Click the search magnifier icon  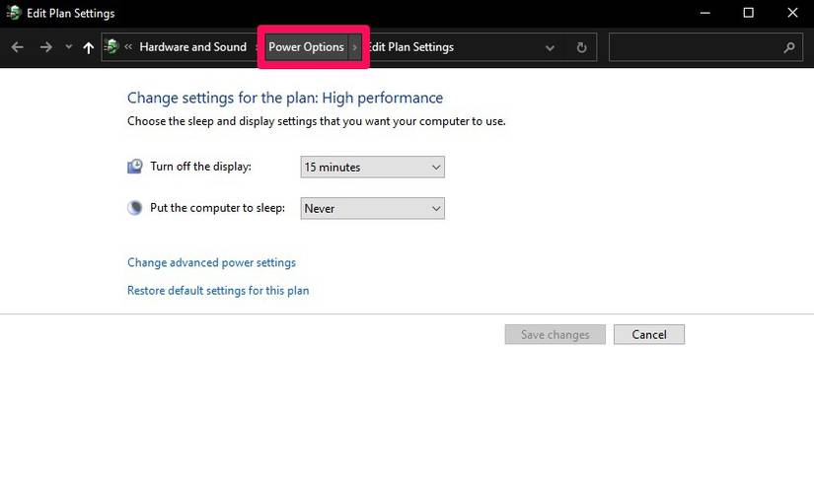coord(789,47)
